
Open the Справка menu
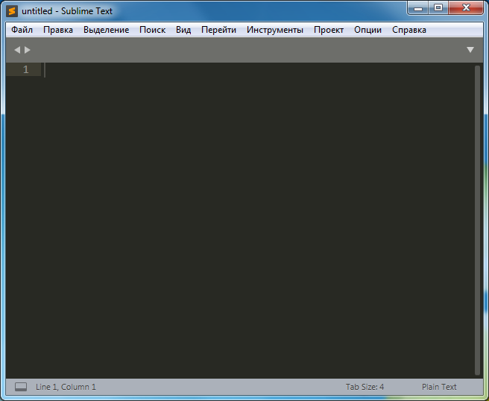pos(408,30)
